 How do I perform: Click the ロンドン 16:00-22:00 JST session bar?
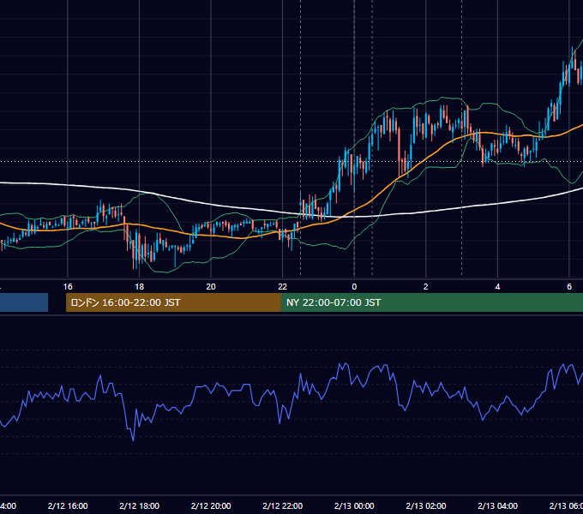click(x=173, y=302)
